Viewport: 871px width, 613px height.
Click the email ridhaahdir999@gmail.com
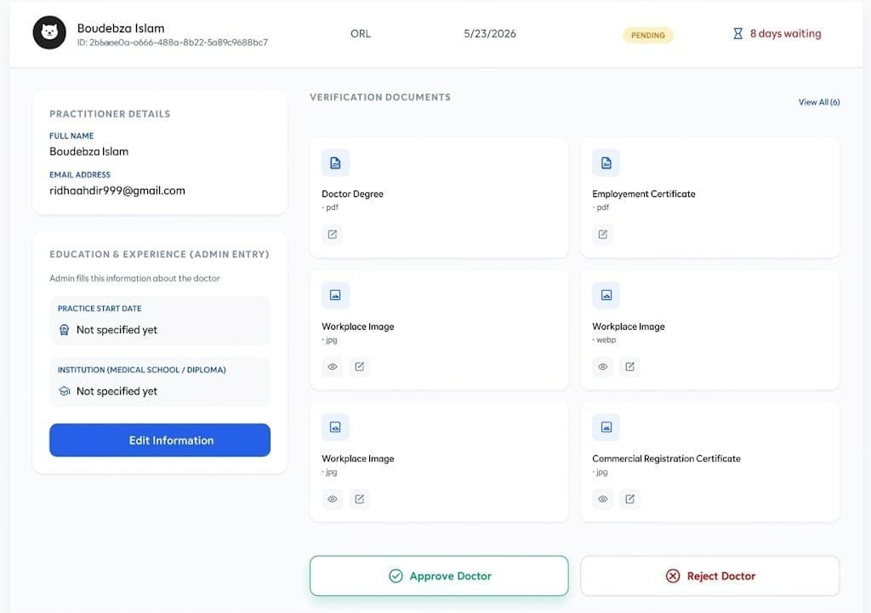pos(117,190)
